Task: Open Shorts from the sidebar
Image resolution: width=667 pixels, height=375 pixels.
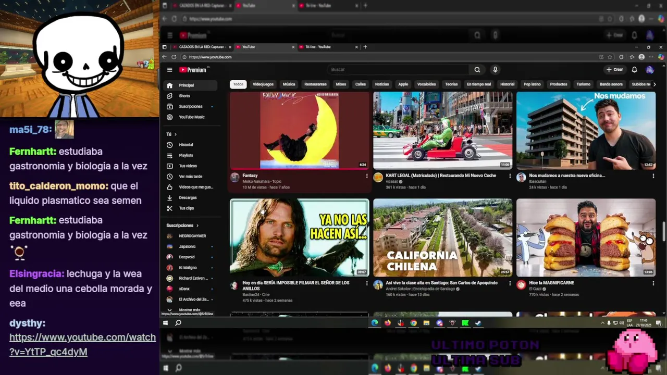Action: (x=192, y=96)
